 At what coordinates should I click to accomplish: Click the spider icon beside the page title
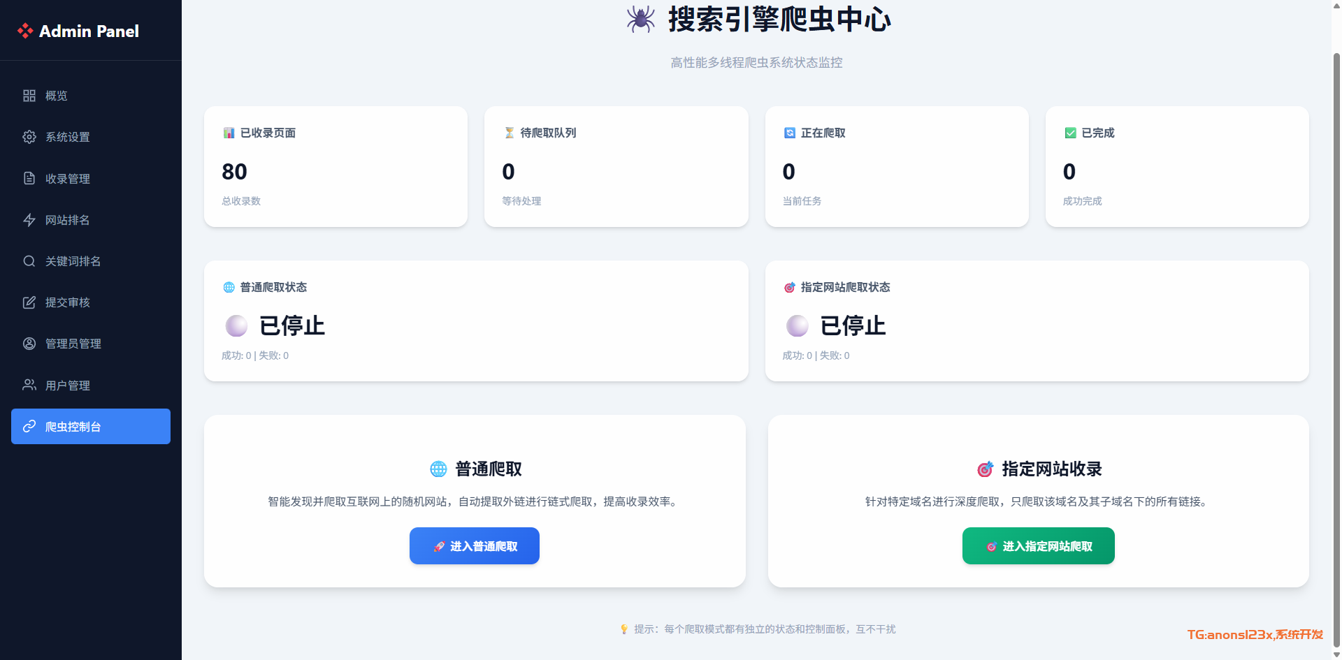640,20
